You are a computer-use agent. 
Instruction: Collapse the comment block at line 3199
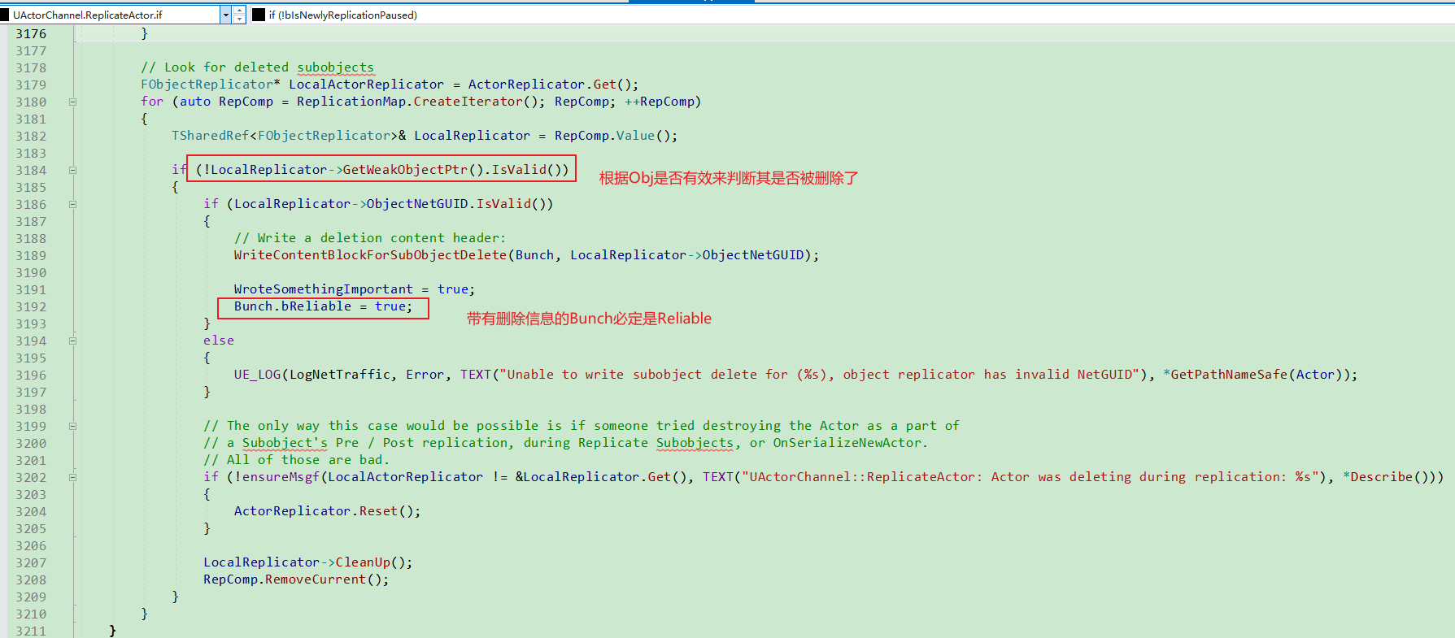click(x=72, y=427)
